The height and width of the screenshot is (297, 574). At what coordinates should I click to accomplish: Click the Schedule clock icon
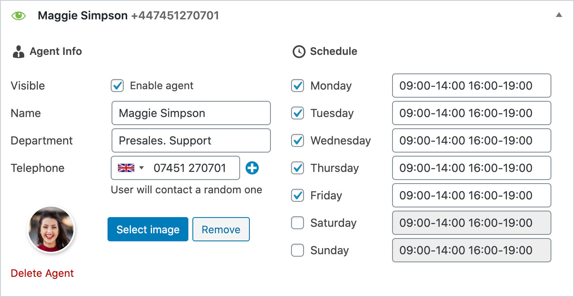[x=299, y=52]
